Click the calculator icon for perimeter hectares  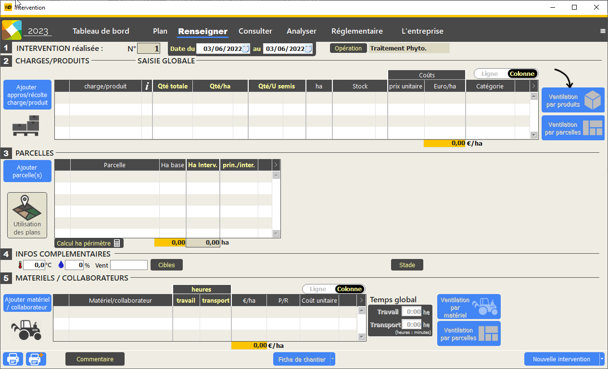[117, 243]
